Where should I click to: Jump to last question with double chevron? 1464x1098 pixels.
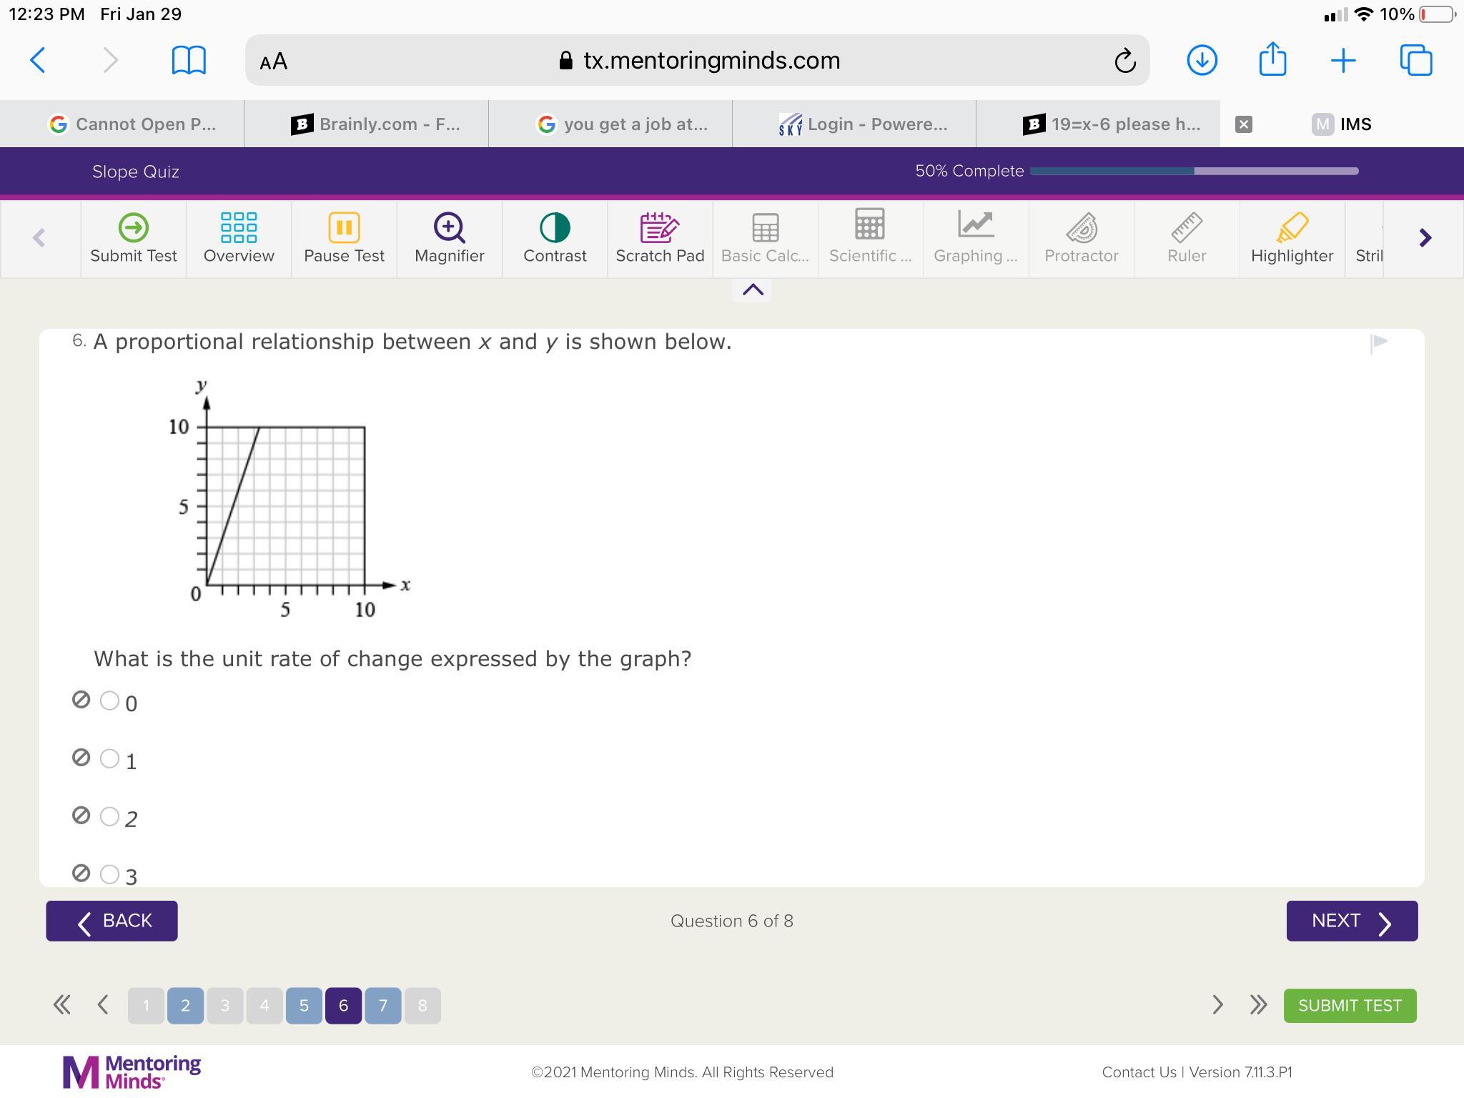(x=1258, y=1005)
